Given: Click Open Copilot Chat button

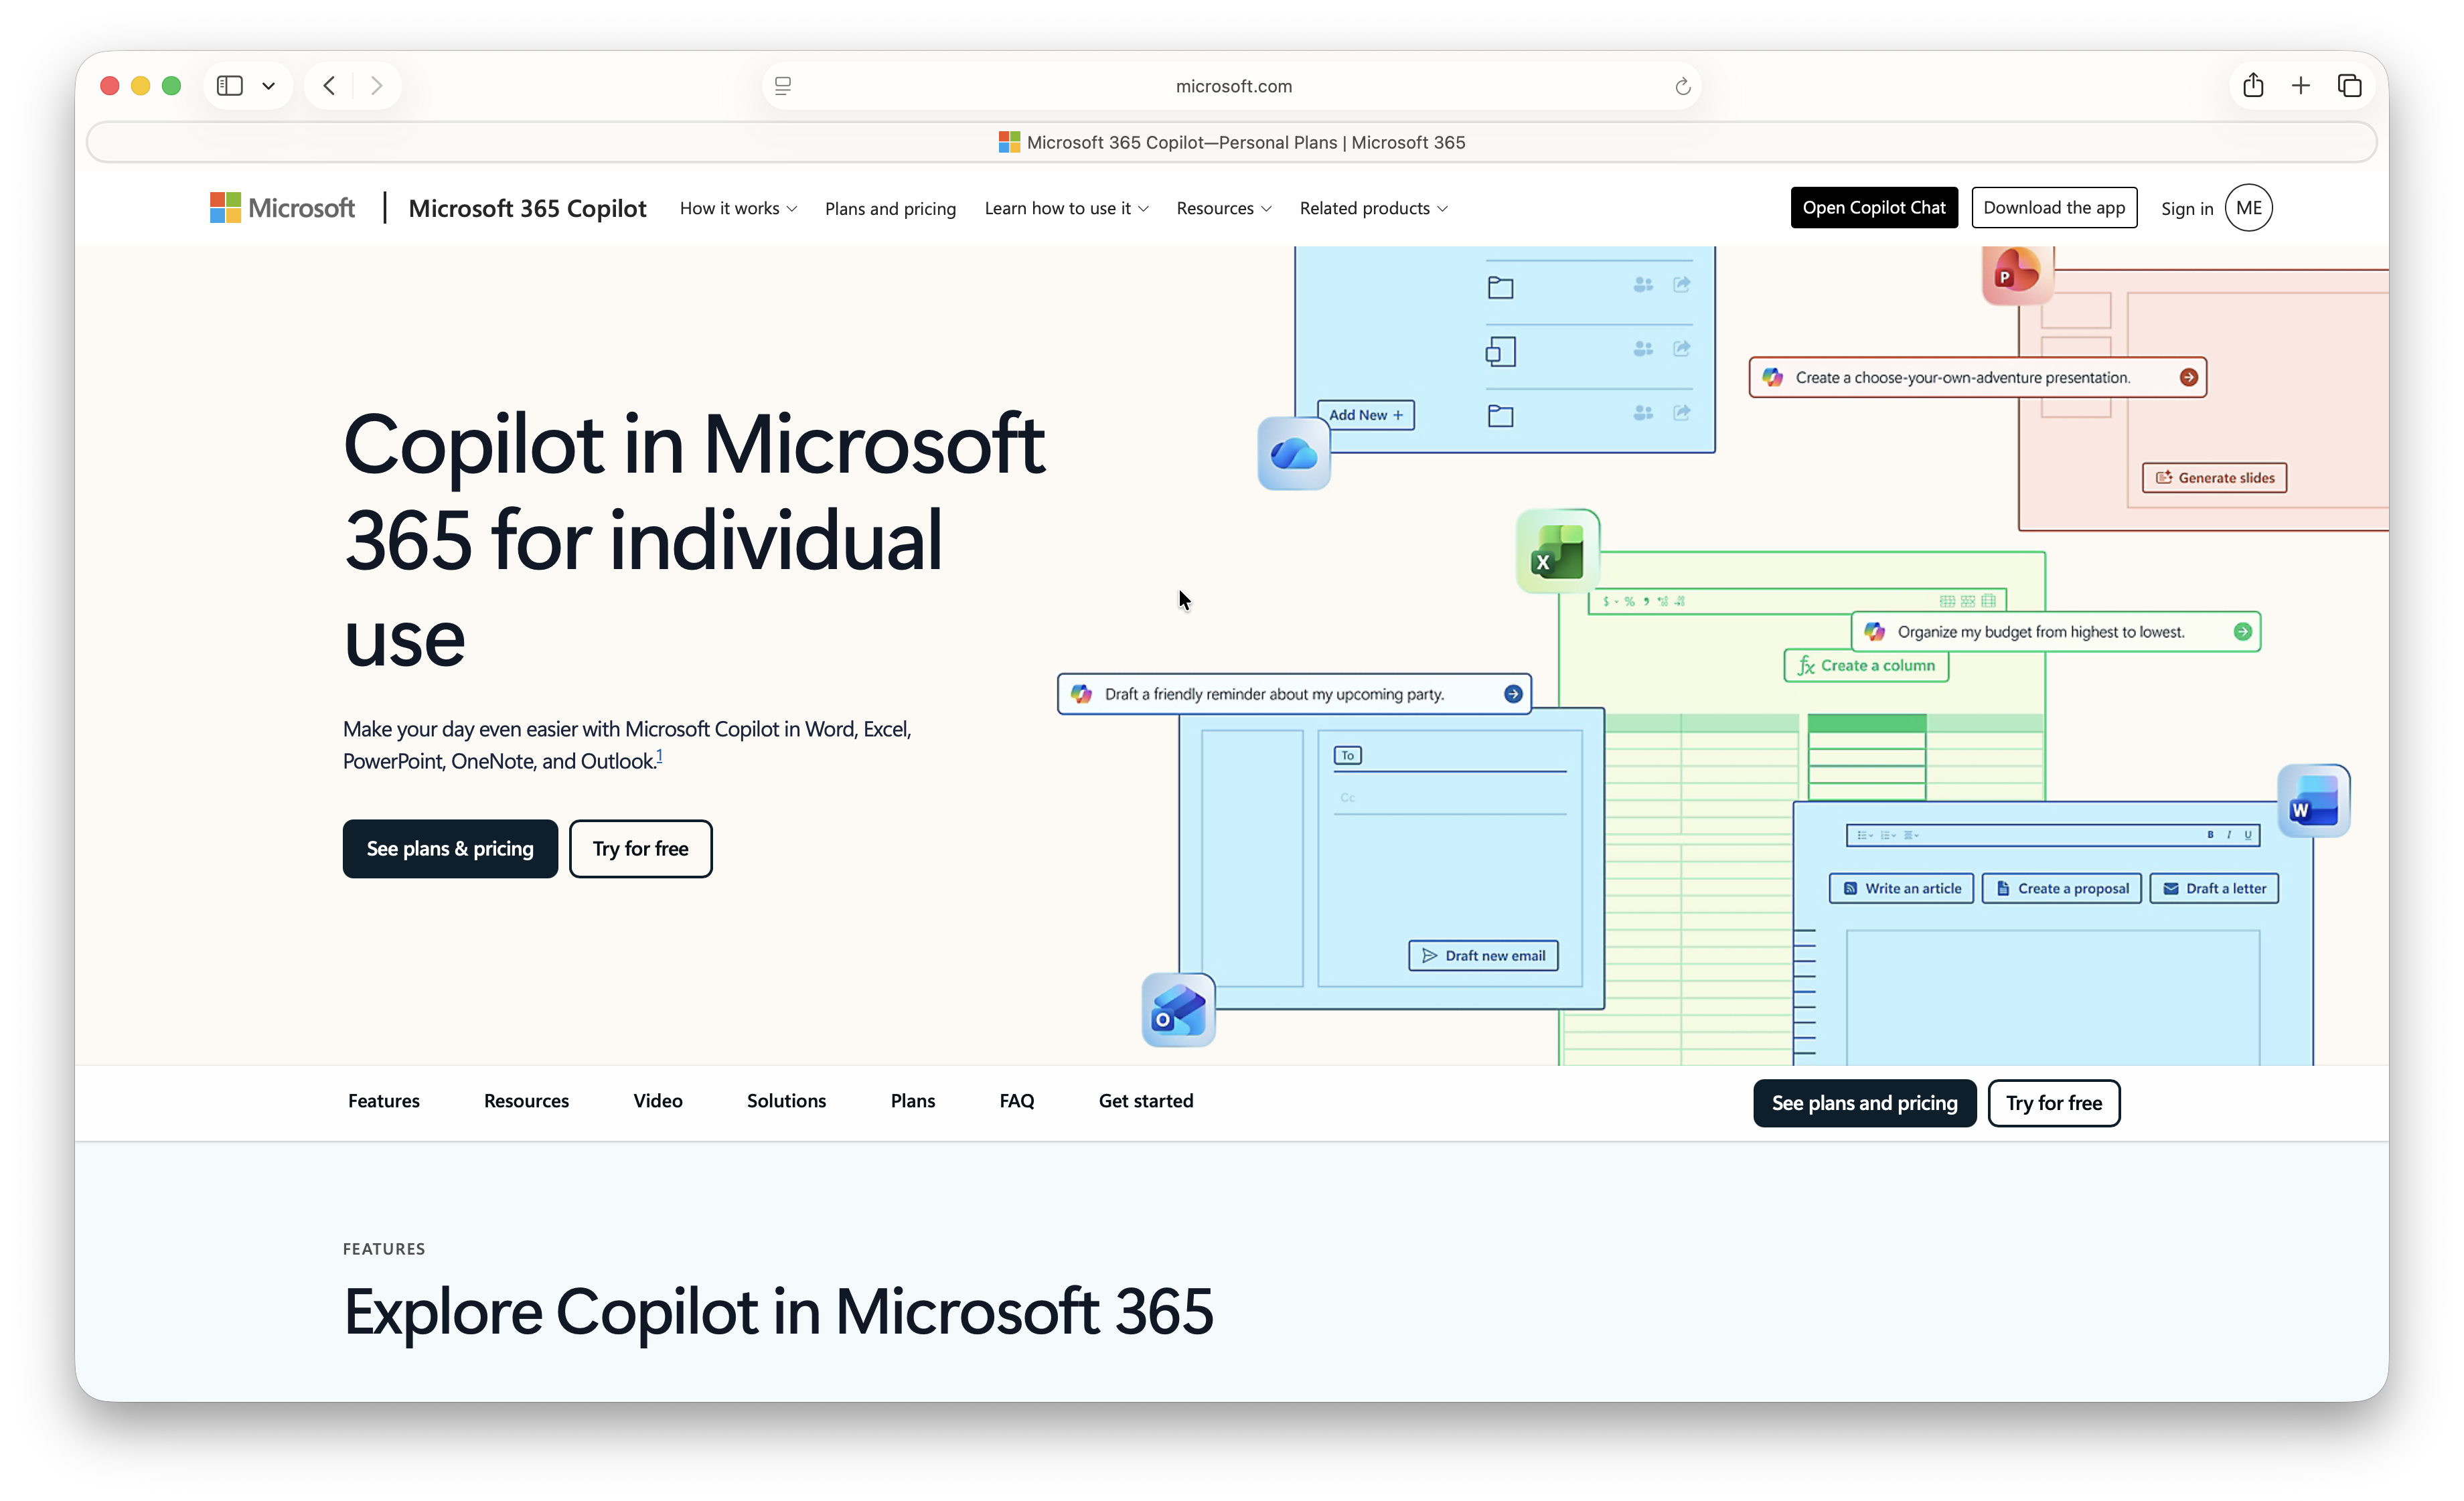Looking at the screenshot, I should coord(1874,207).
